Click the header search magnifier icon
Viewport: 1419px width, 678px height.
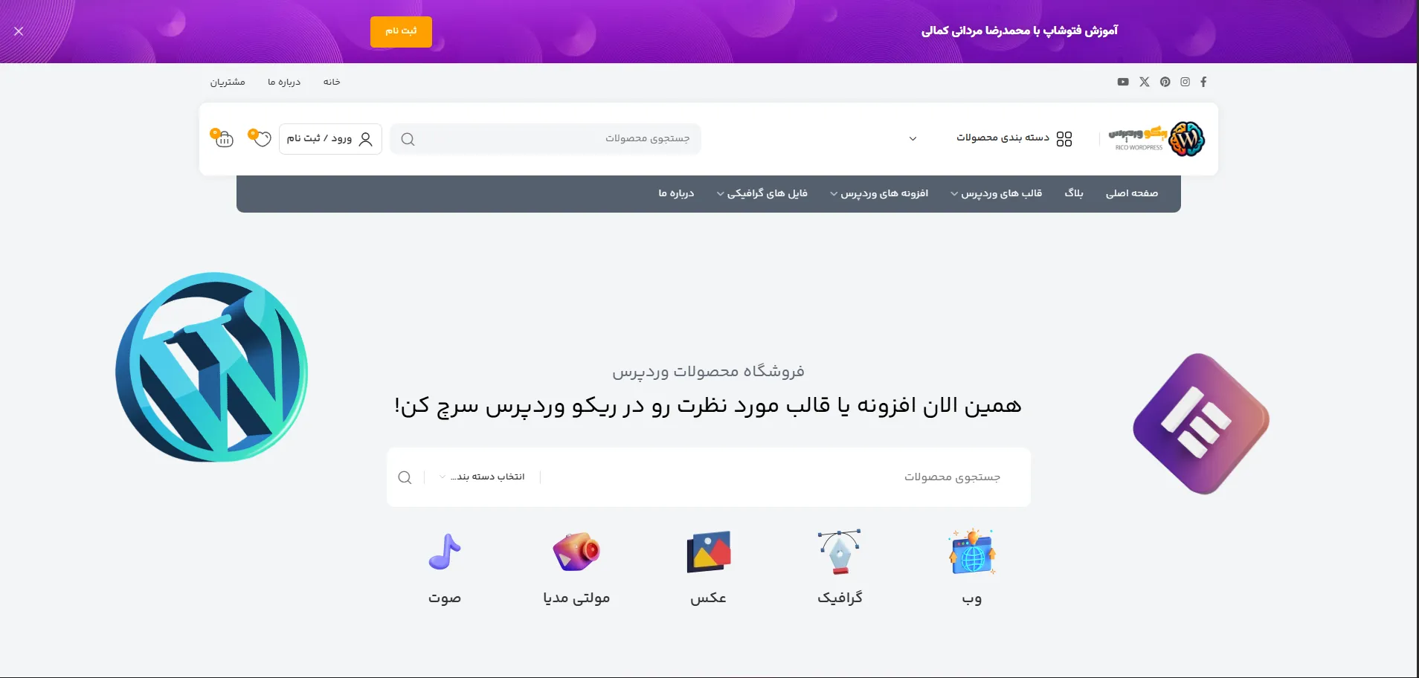pos(408,139)
